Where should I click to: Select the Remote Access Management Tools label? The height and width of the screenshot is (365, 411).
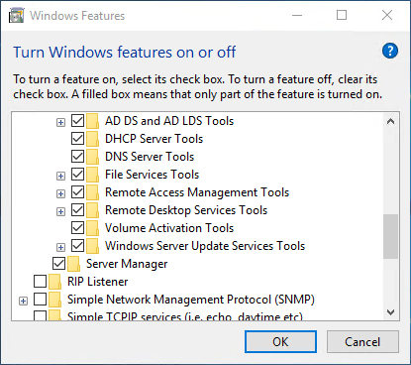pyautogui.click(x=197, y=192)
